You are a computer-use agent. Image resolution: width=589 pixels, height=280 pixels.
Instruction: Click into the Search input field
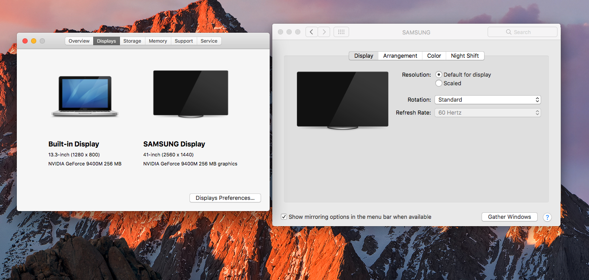point(523,32)
